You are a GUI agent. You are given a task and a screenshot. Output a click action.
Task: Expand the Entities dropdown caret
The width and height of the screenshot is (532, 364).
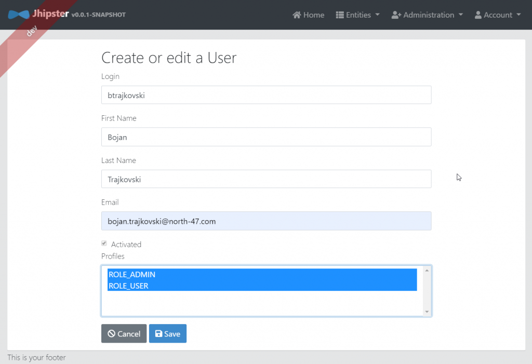pos(377,15)
